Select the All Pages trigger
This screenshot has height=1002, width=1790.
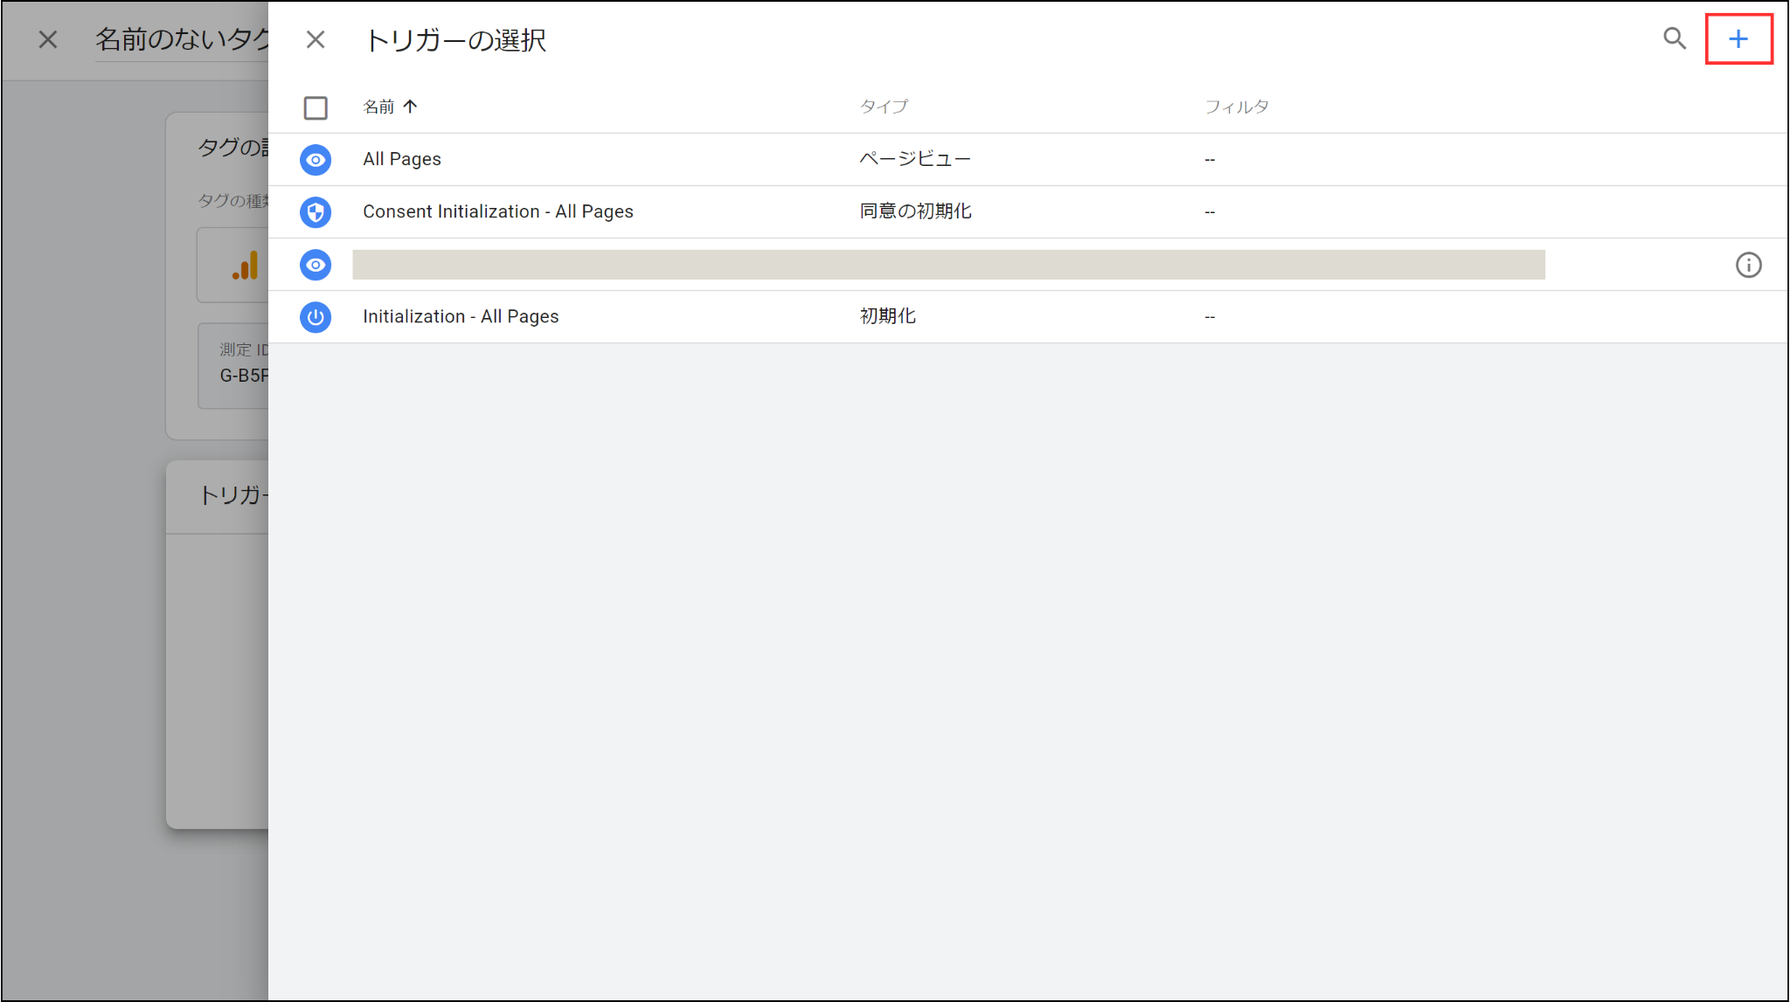coord(1027,159)
